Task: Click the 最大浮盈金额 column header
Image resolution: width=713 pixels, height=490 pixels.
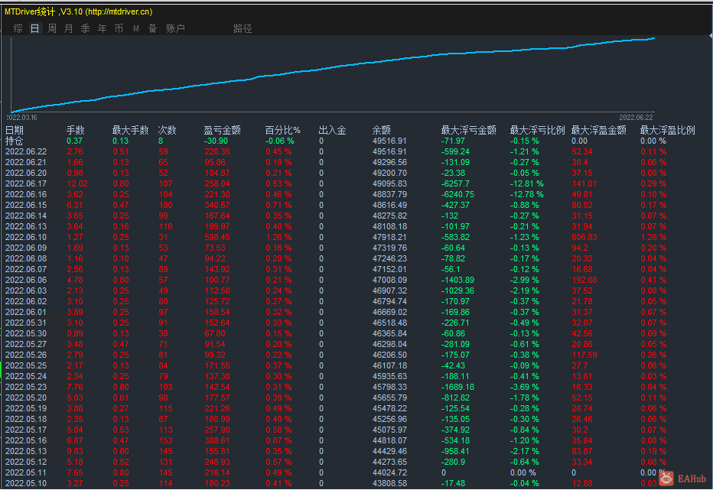Action: pyautogui.click(x=599, y=131)
